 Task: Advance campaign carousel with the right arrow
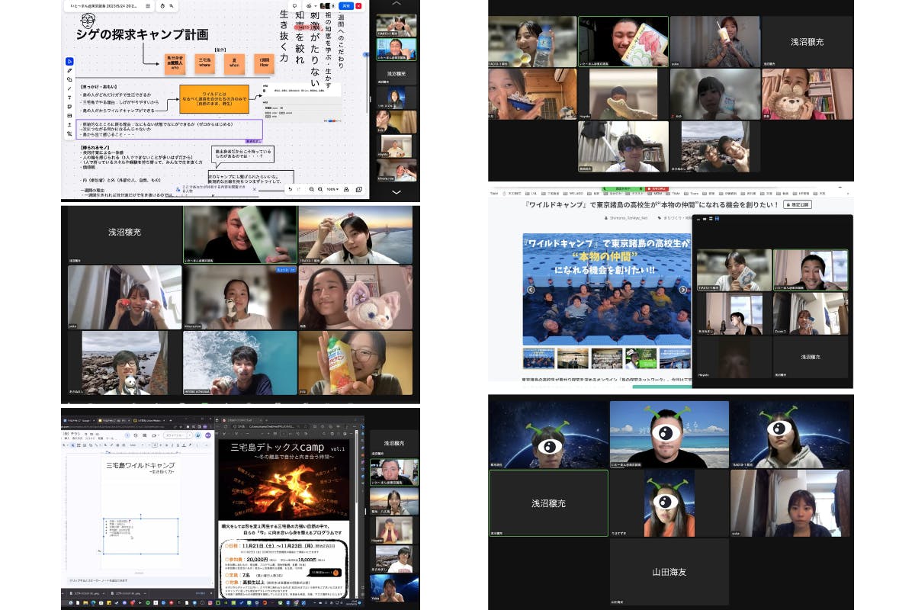pyautogui.click(x=683, y=290)
